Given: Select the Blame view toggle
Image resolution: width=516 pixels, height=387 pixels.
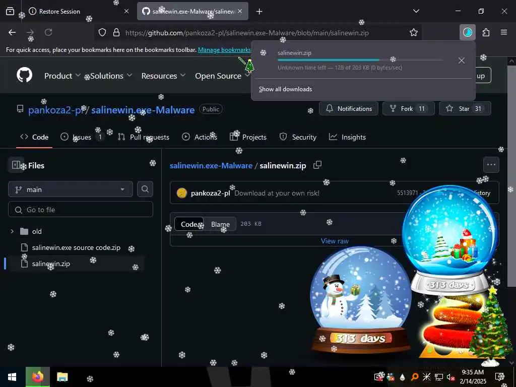Looking at the screenshot, I should [x=220, y=224].
